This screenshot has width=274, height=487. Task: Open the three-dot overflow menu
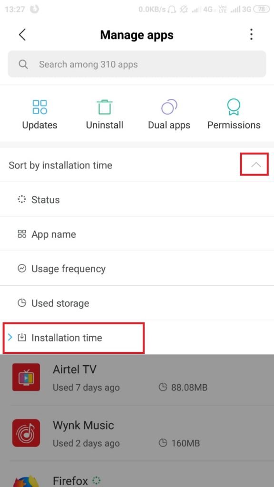(x=251, y=34)
